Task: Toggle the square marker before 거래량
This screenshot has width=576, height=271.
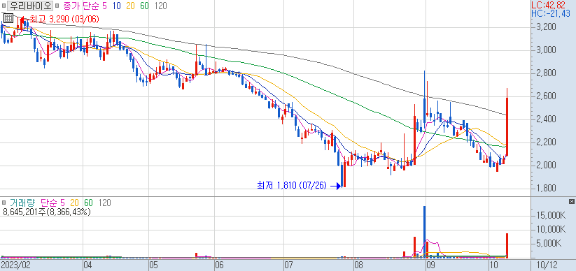Action: (x=3, y=203)
